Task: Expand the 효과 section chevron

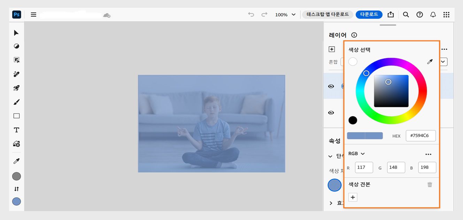Action: point(331,203)
